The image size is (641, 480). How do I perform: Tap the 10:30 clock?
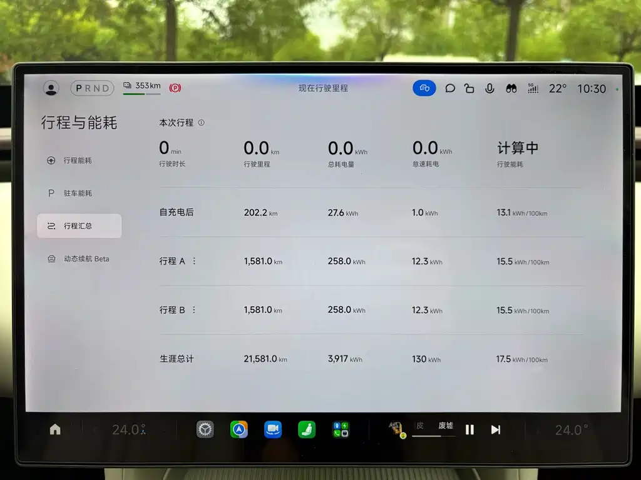592,89
